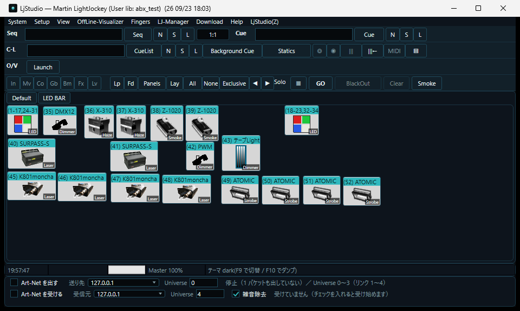Viewport: 520px width, 311px height.
Task: Enable Art-Net を出す checkbox
Action: 14,282
